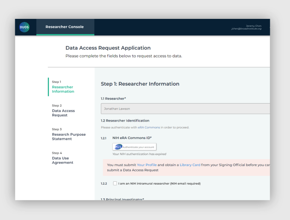
Task: Click the eRA logo on the authenticate button
Action: point(118,147)
